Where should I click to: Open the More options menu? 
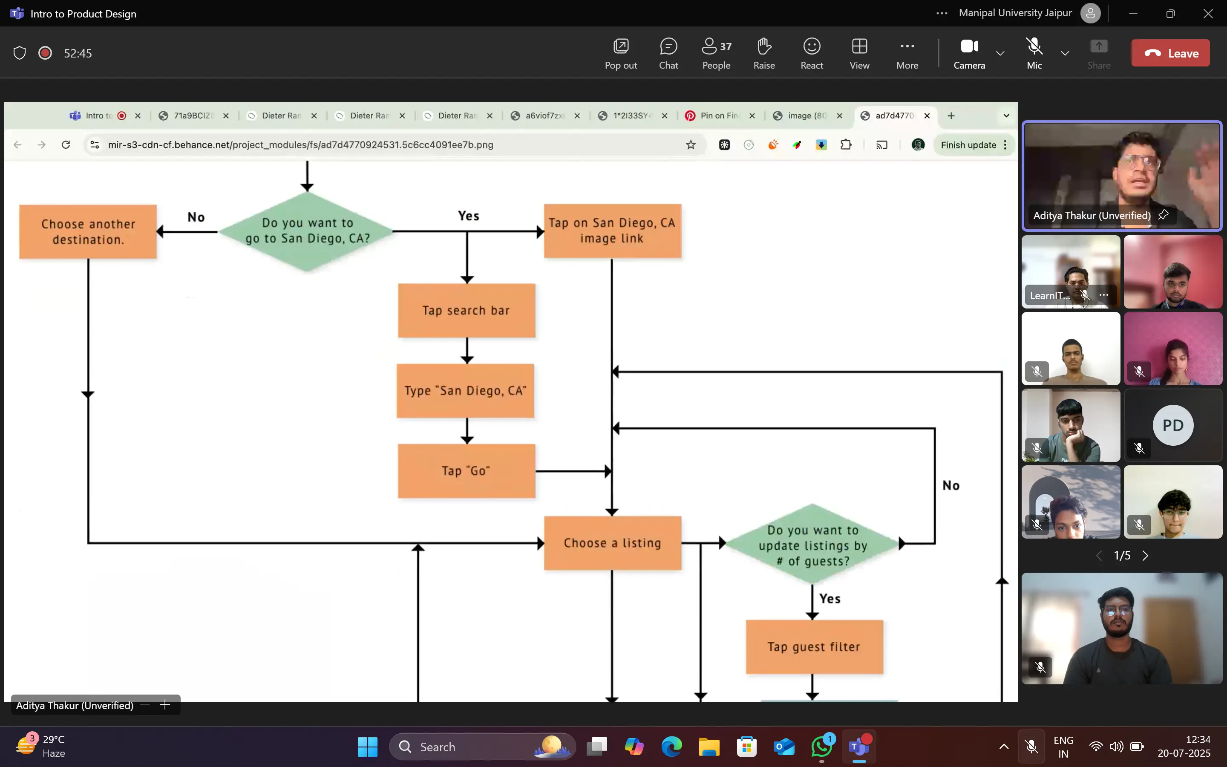(x=907, y=52)
